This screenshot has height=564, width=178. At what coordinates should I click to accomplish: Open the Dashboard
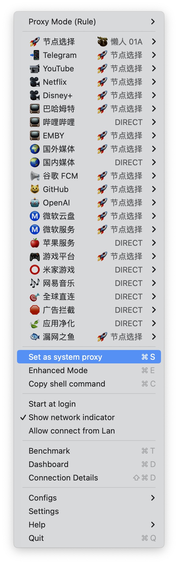(89, 464)
